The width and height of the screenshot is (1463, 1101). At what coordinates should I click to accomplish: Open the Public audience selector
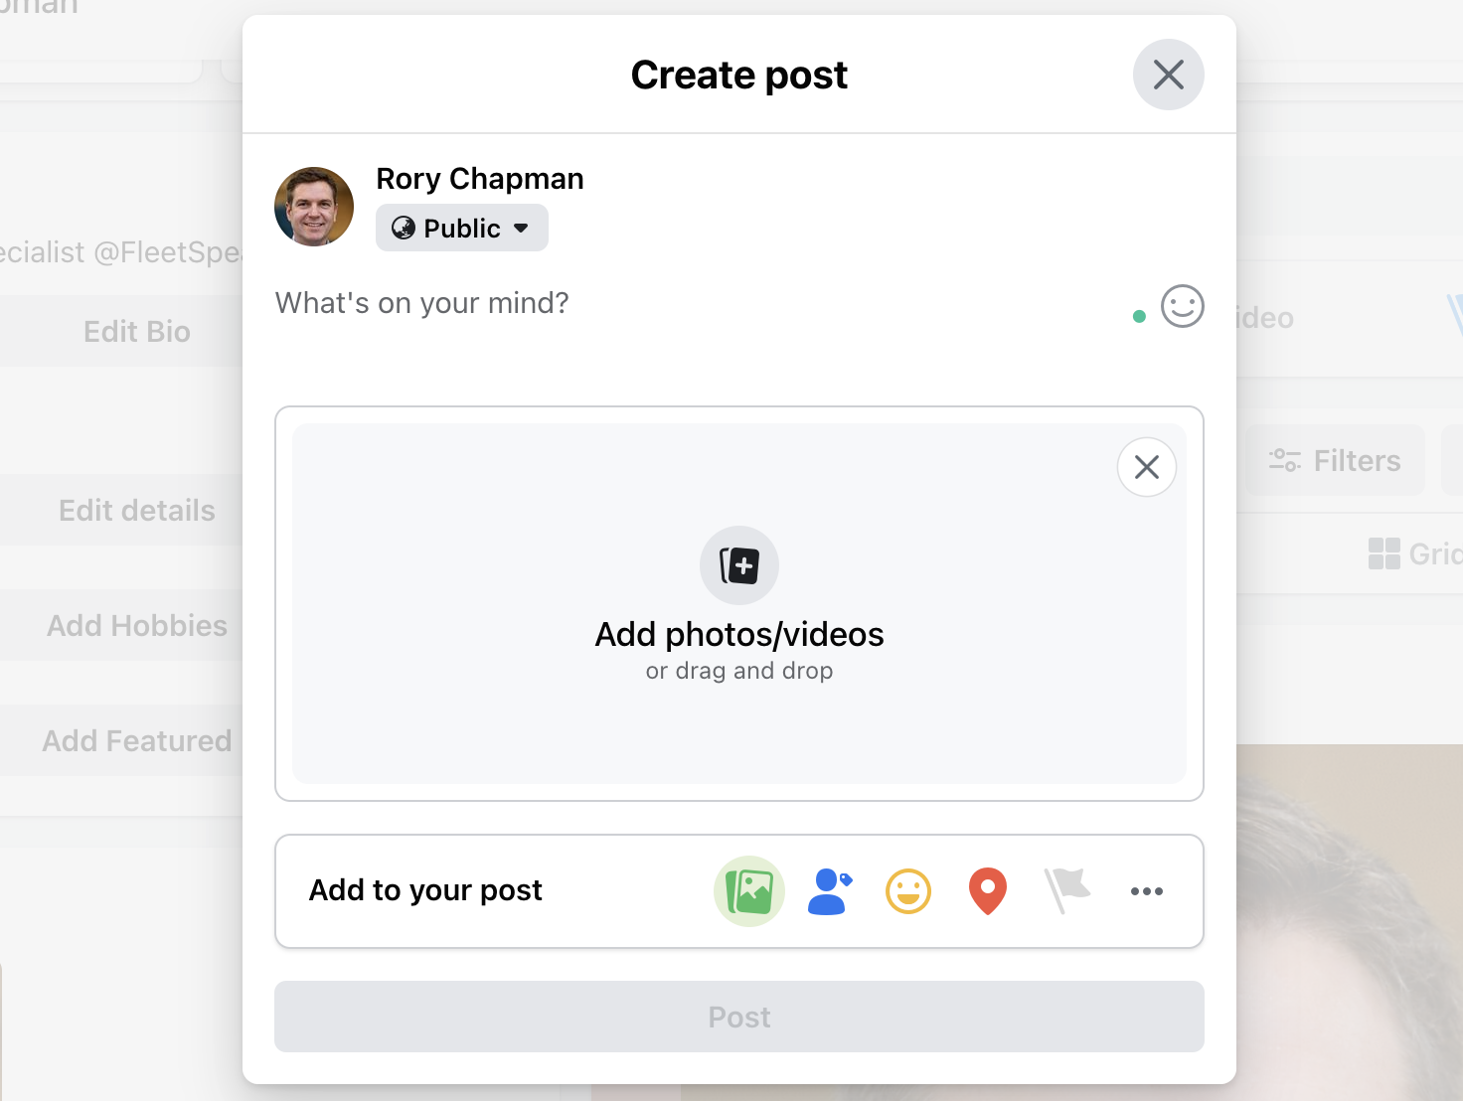[x=461, y=228]
